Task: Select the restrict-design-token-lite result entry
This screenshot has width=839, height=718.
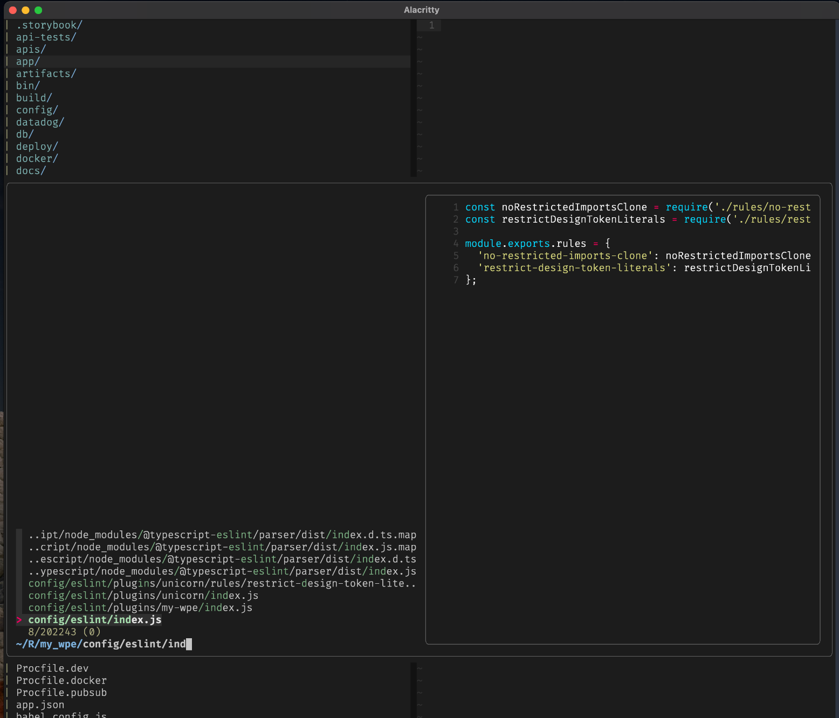Action: tap(222, 584)
